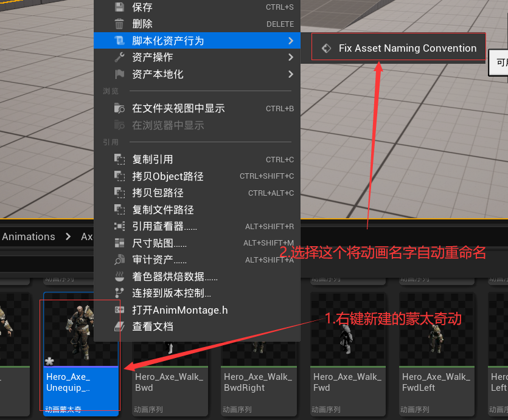The width and height of the screenshot is (508, 420).
Task: Click the asset localization flag icon
Action: coord(120,74)
